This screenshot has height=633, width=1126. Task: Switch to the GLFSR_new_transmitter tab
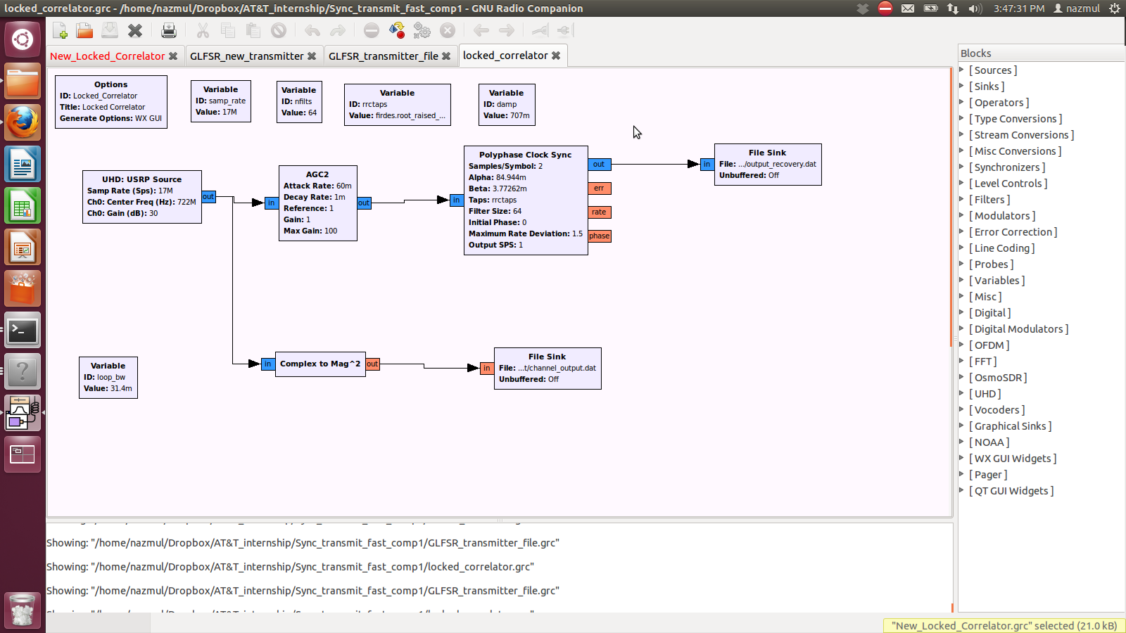pyautogui.click(x=248, y=56)
